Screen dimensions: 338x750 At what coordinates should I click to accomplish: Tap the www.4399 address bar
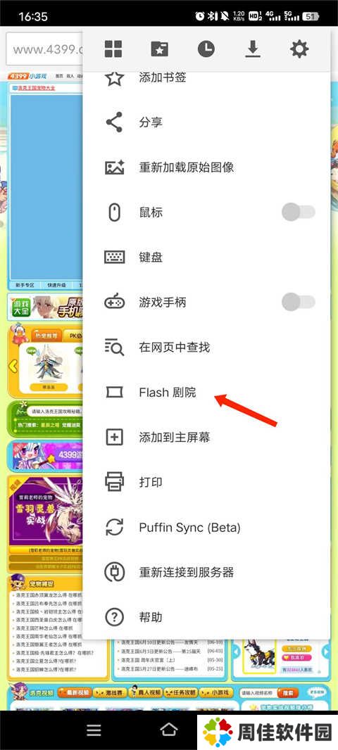pyautogui.click(x=45, y=49)
